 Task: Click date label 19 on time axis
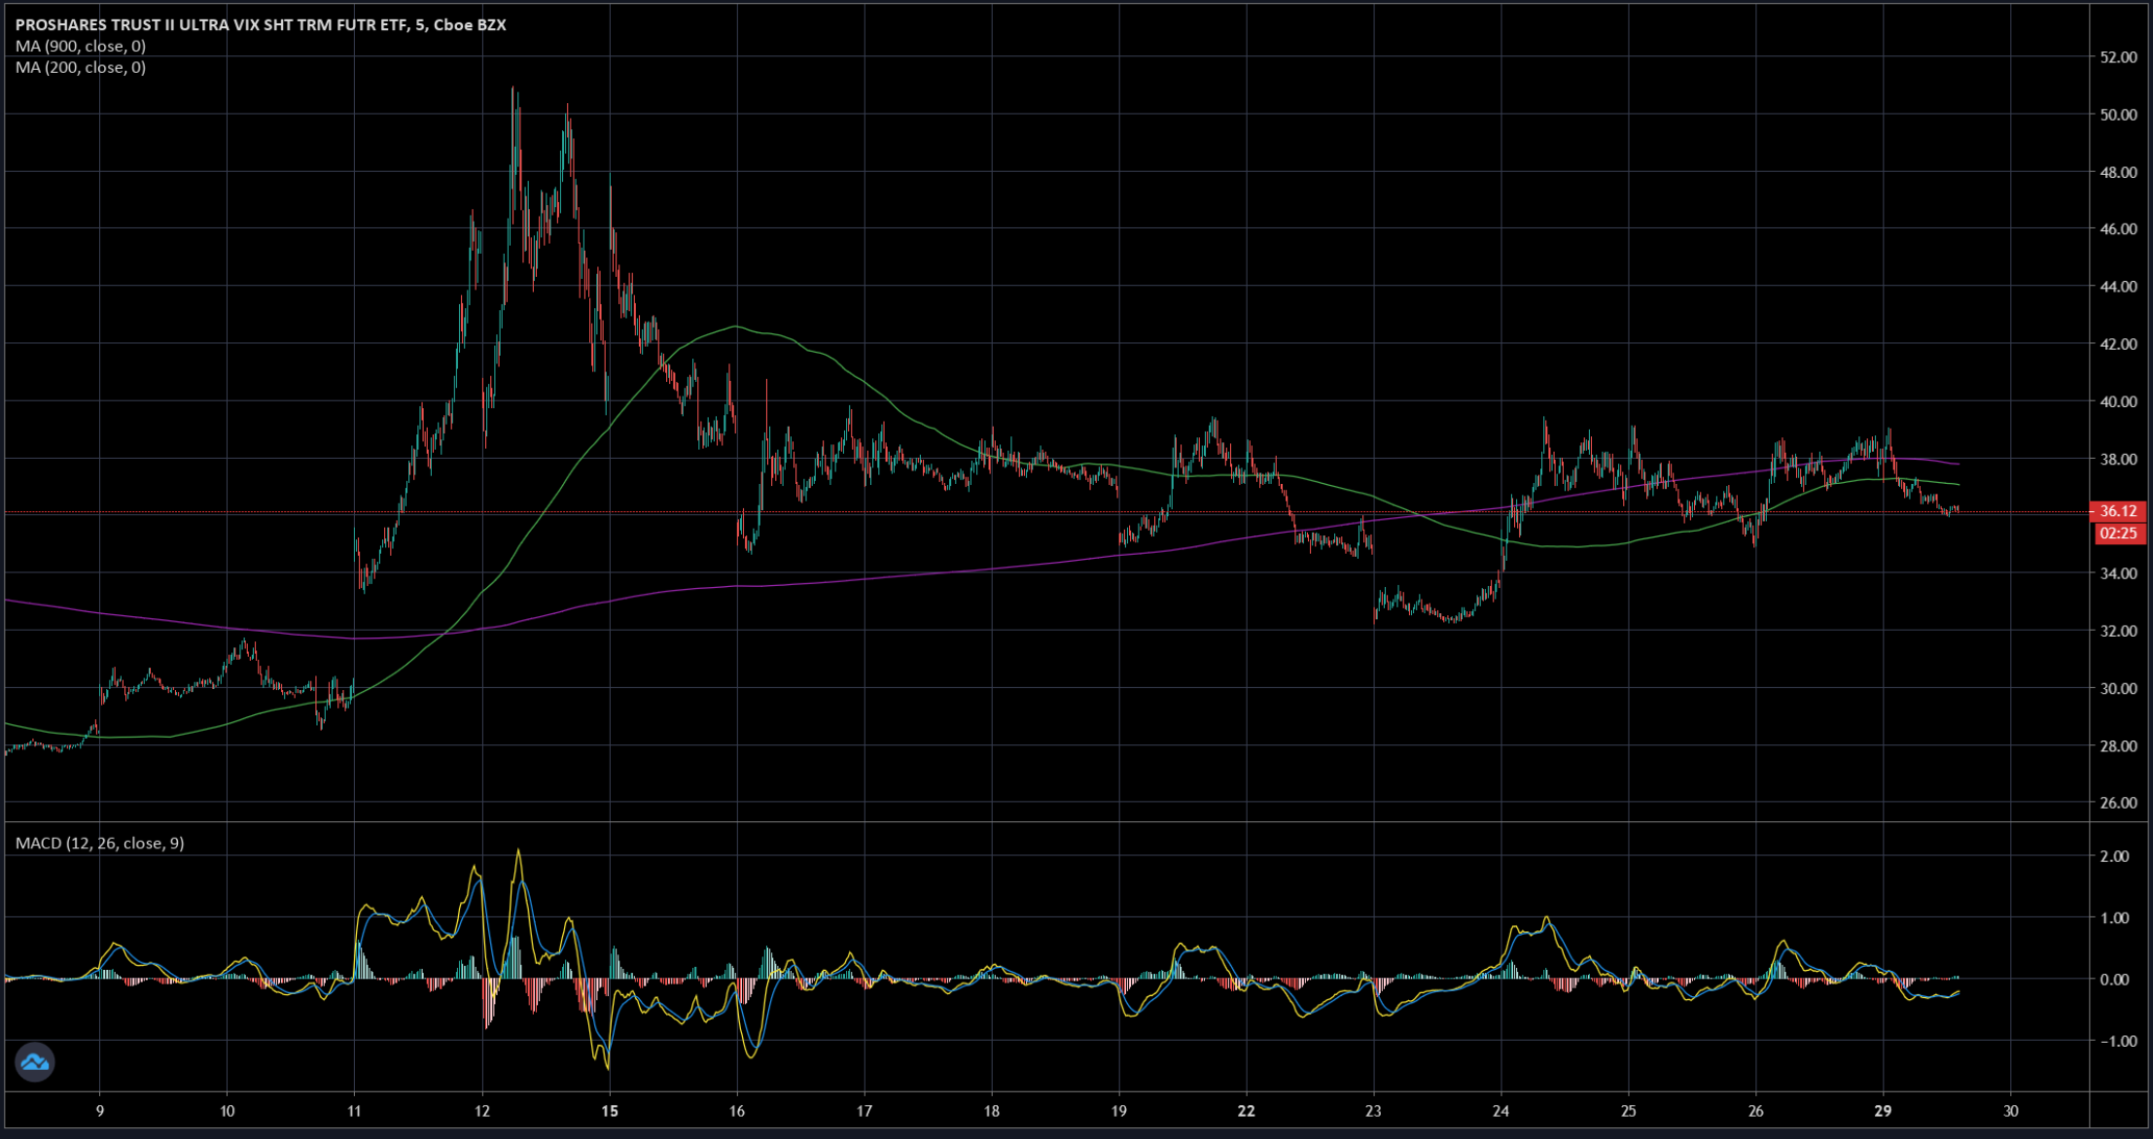tap(1119, 1112)
